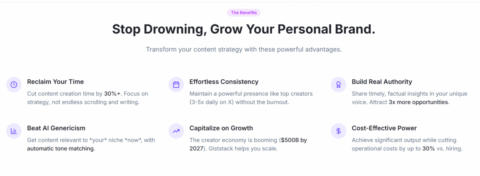Viewport: 480px width, 176px height.
Task: Click the bold automatic tone matching text
Action: click(x=60, y=148)
